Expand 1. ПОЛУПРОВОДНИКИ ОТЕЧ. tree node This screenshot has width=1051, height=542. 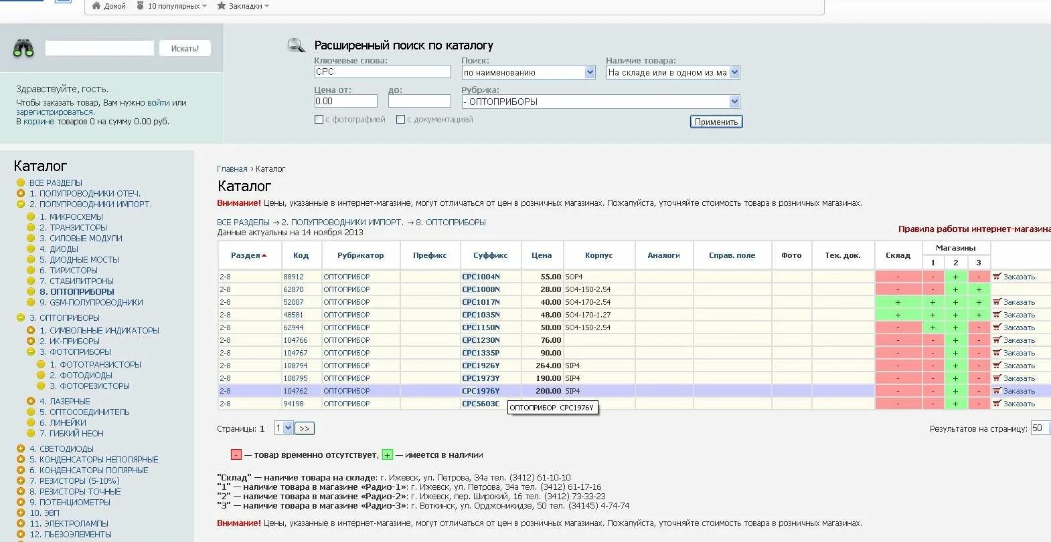(x=21, y=193)
